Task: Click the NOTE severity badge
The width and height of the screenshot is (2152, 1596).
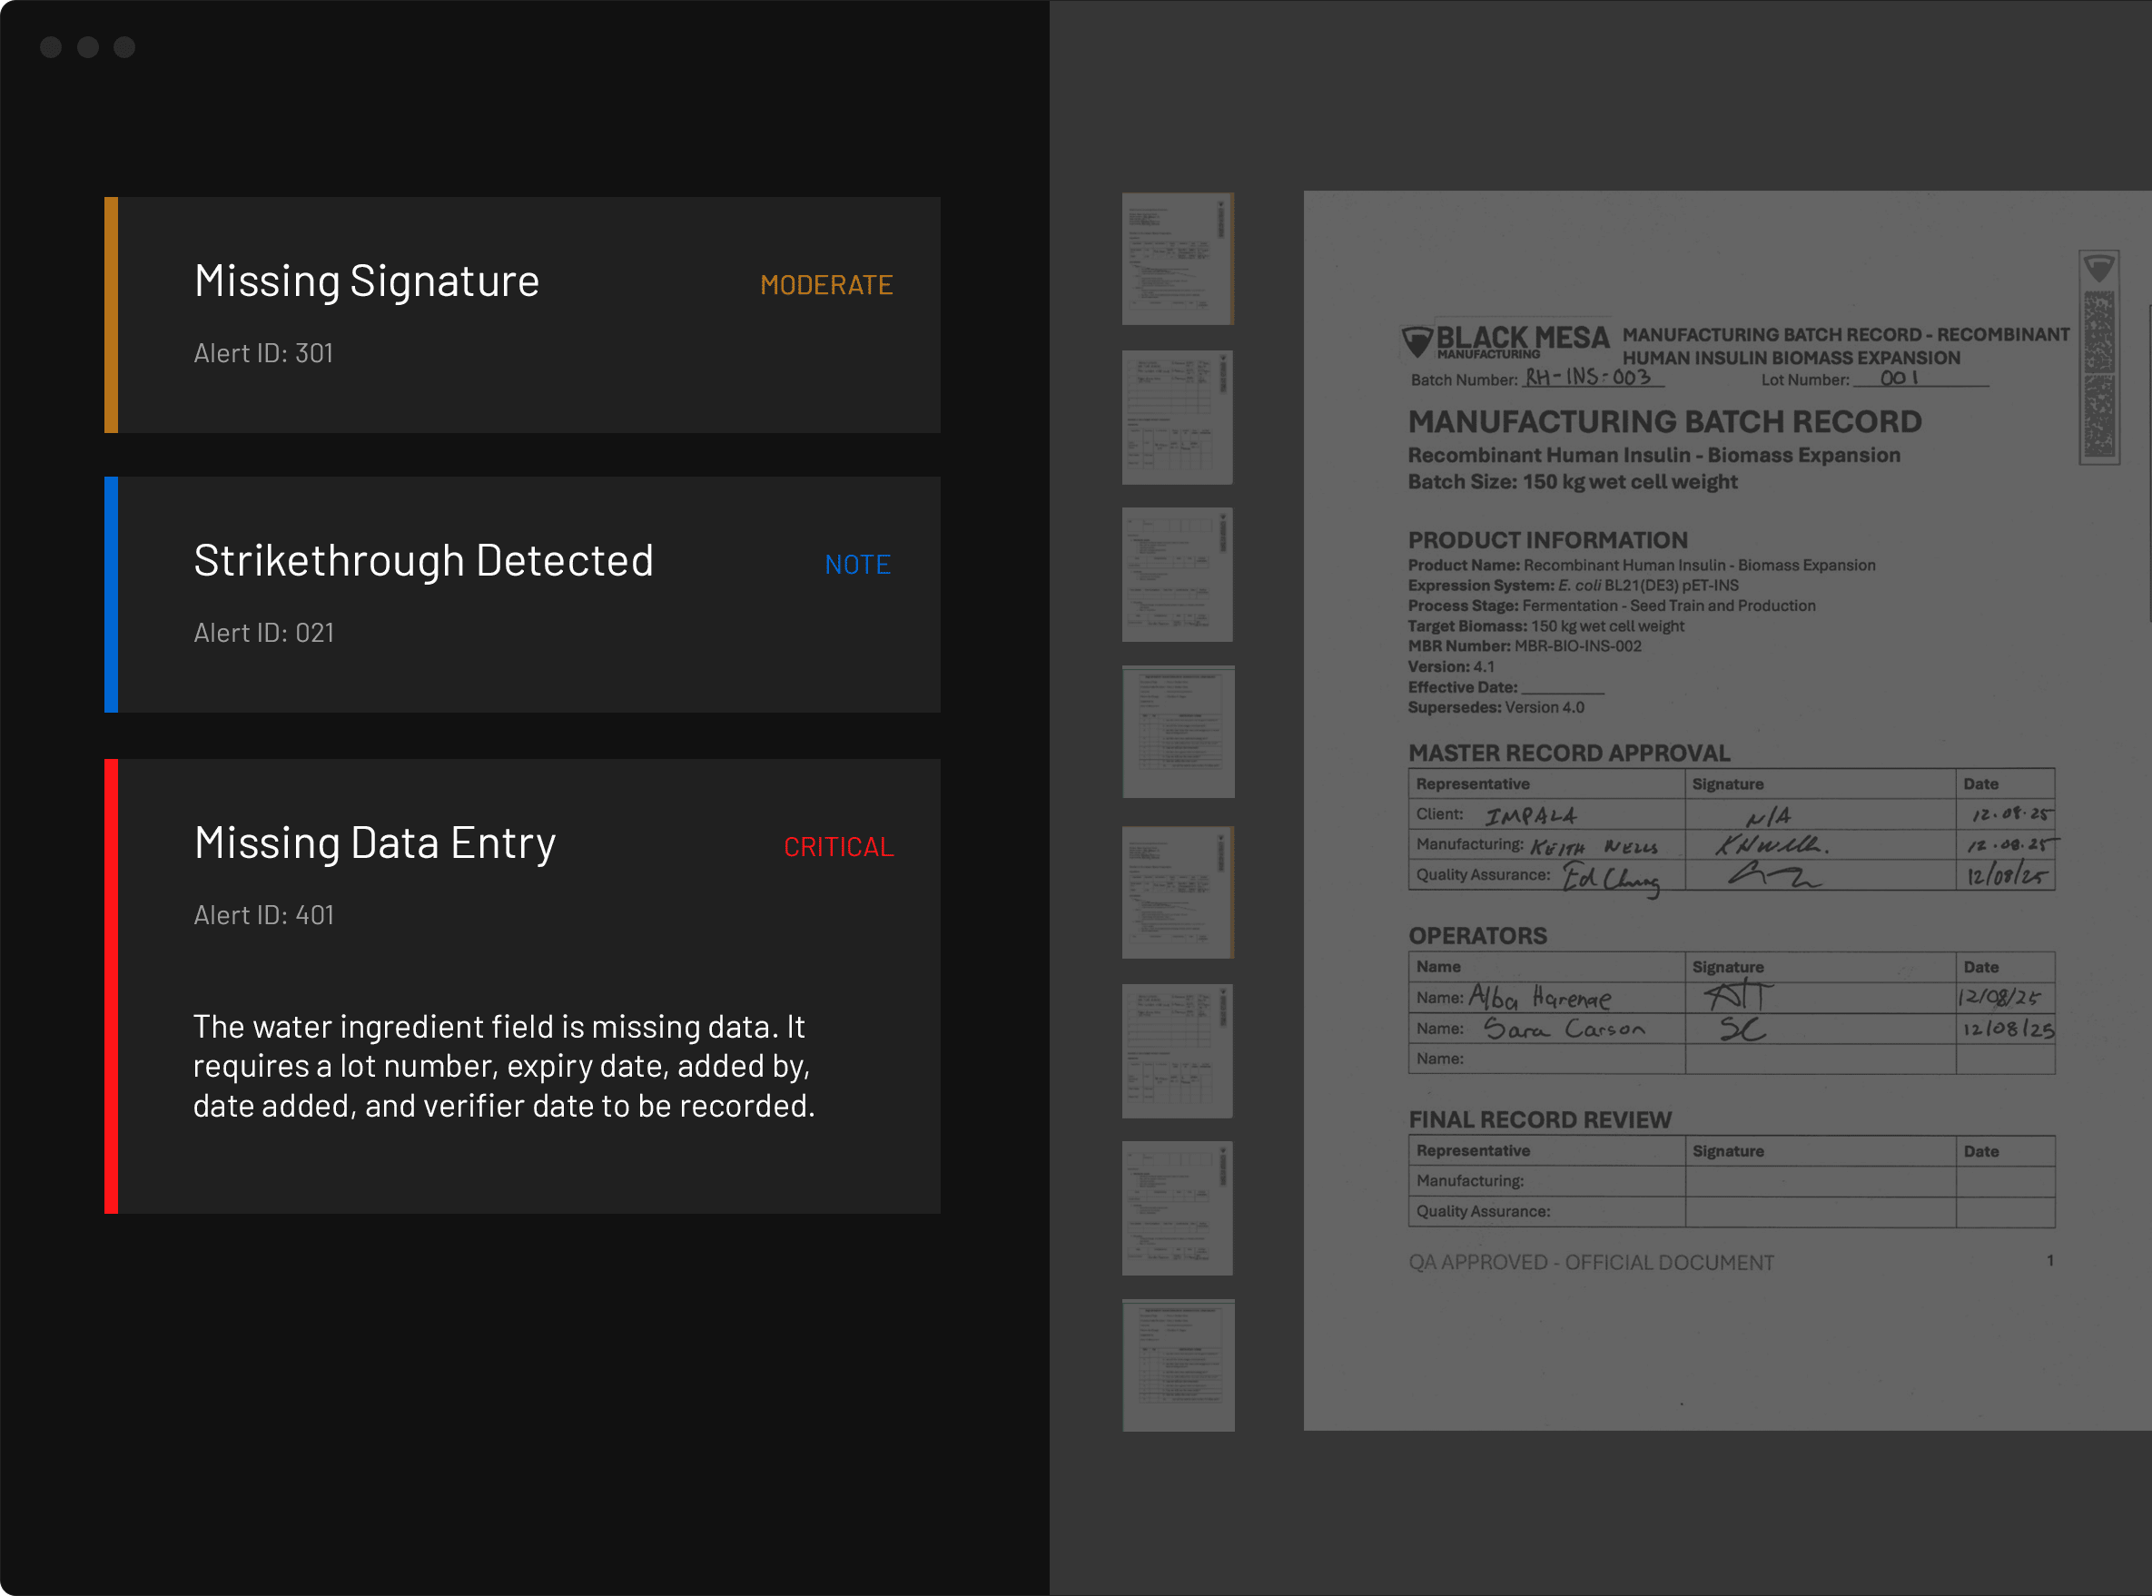Action: click(857, 564)
